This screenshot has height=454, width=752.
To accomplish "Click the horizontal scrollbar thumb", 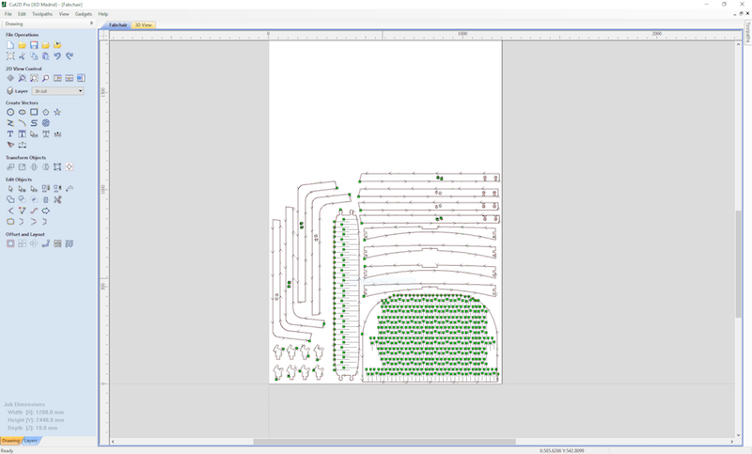I will (384, 442).
